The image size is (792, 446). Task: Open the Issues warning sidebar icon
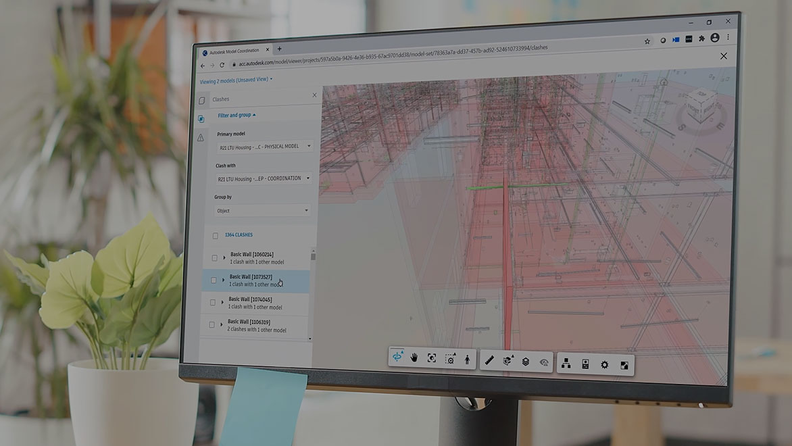pos(201,137)
